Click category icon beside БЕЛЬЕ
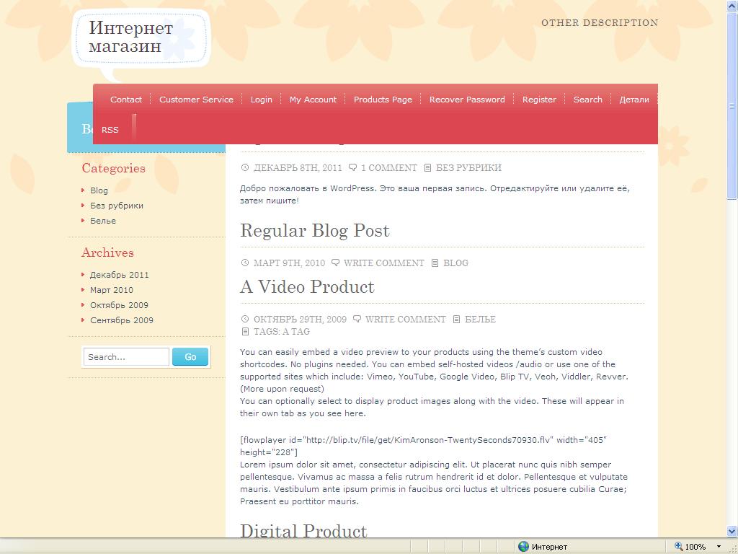This screenshot has height=554, width=738. pyautogui.click(x=456, y=318)
